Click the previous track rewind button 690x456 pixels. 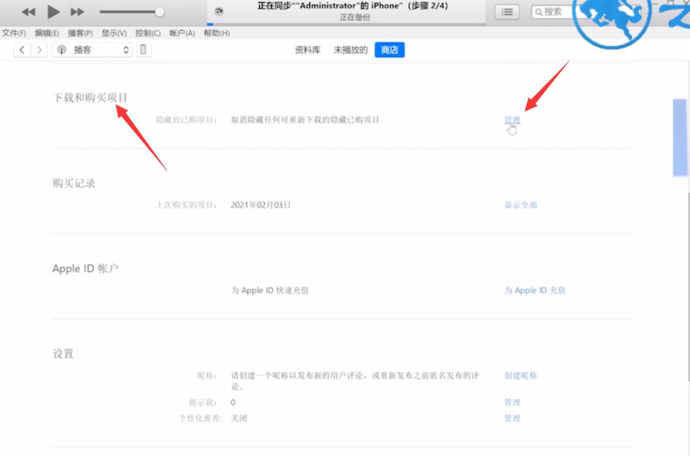click(28, 12)
